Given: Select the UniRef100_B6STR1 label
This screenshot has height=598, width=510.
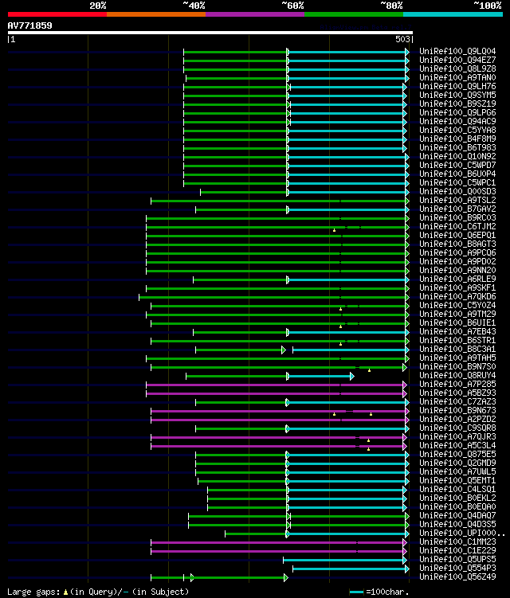Looking at the screenshot, I should [x=457, y=341].
